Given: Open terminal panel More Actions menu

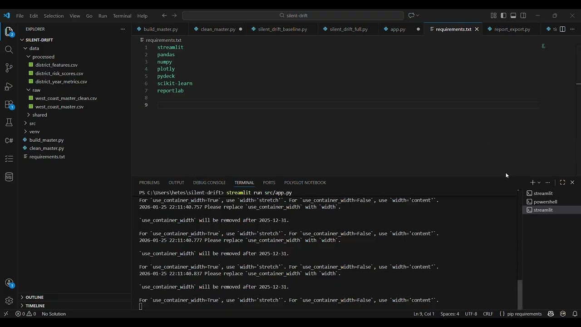Looking at the screenshot, I should coord(548,182).
